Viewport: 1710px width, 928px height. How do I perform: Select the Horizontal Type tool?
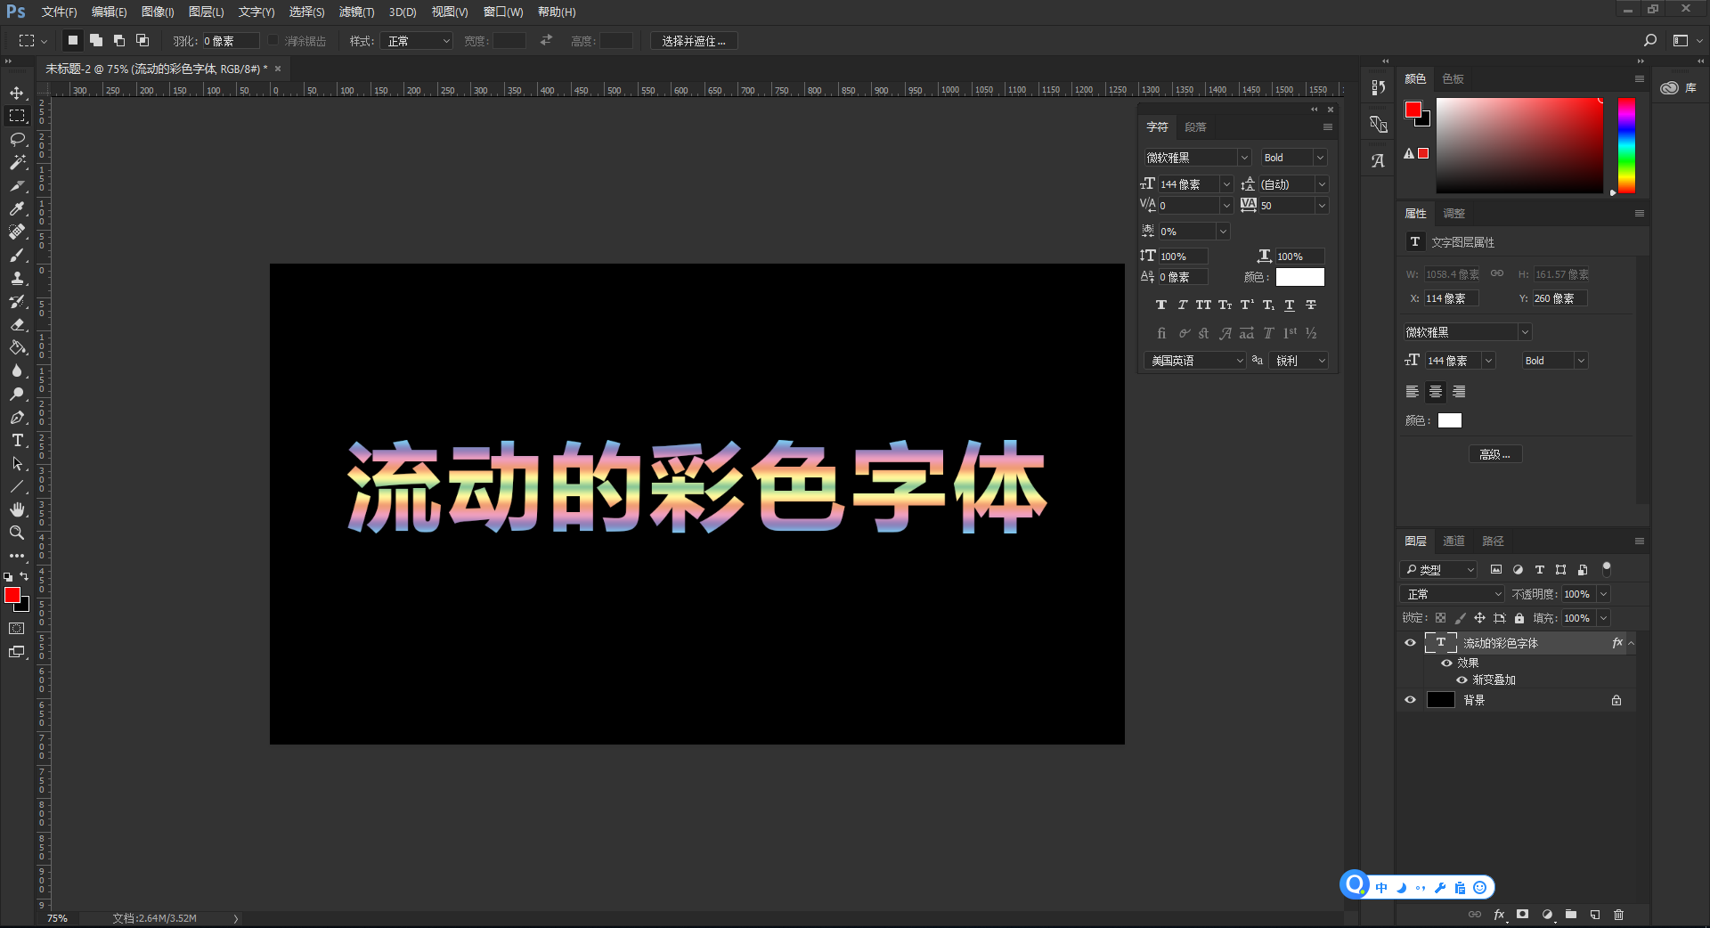click(x=17, y=440)
